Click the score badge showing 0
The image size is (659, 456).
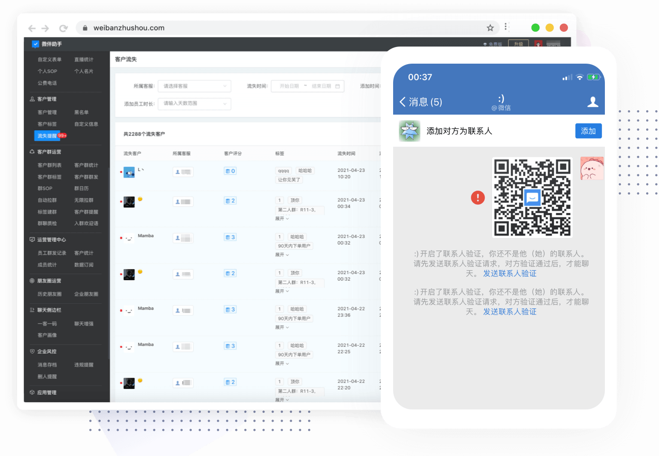230,171
